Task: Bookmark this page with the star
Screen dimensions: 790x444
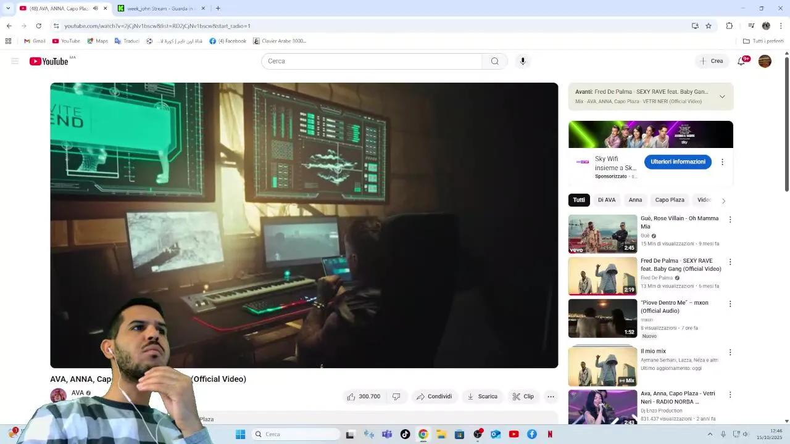Action: [x=709, y=26]
